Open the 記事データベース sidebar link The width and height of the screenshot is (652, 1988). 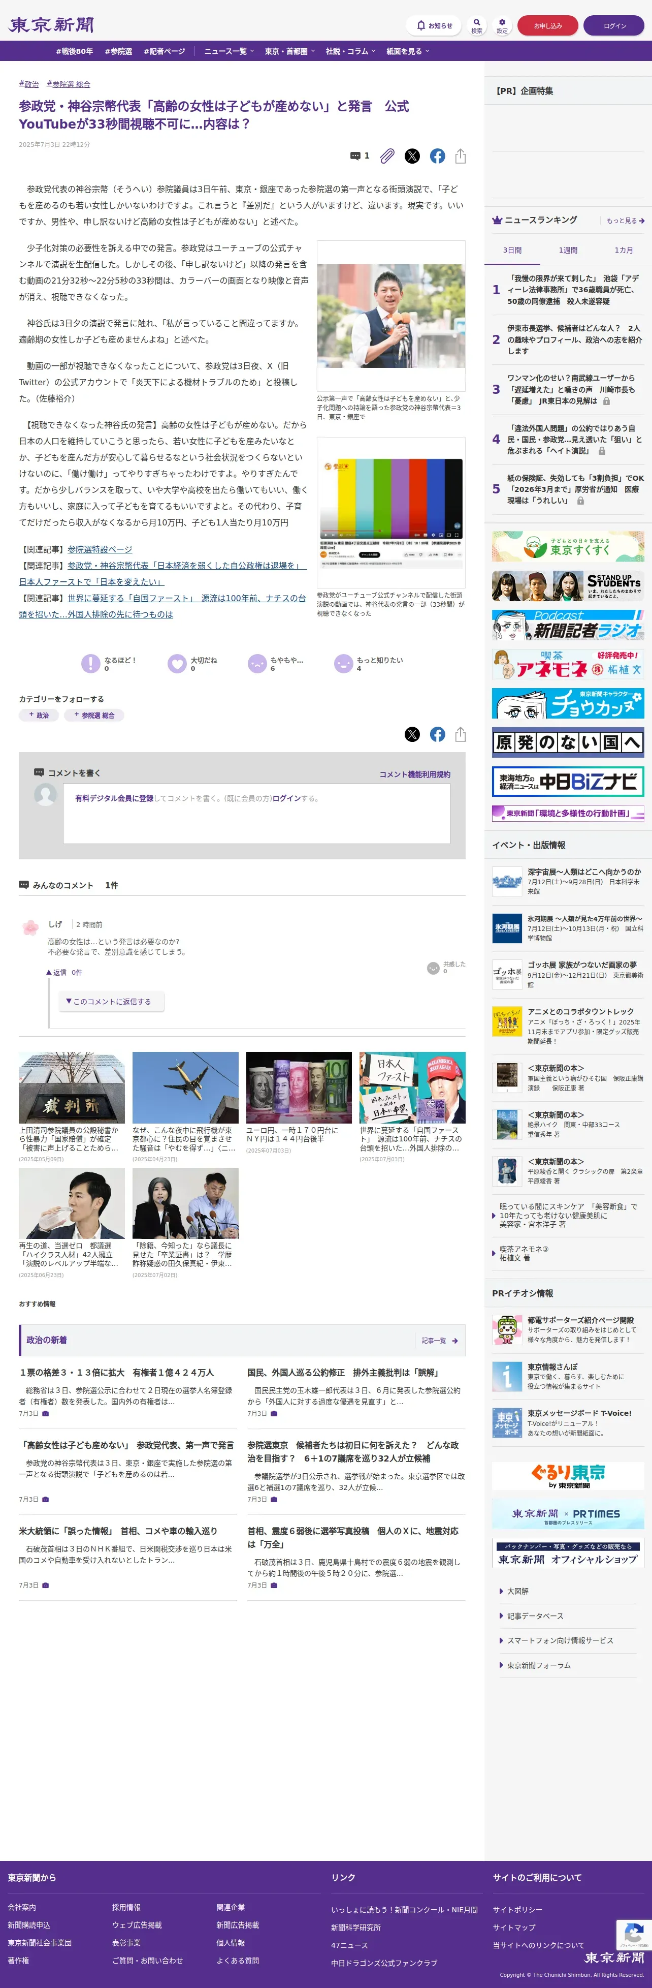[x=535, y=1616]
